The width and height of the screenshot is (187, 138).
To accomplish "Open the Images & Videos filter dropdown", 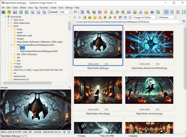I will click(157, 17).
